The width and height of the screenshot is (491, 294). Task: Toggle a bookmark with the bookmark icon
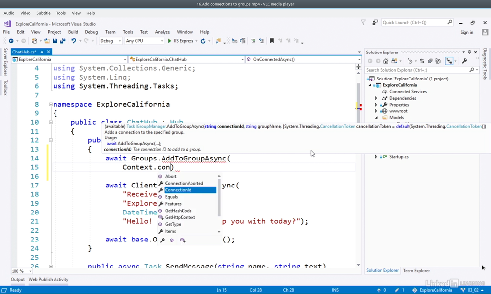pos(272,41)
